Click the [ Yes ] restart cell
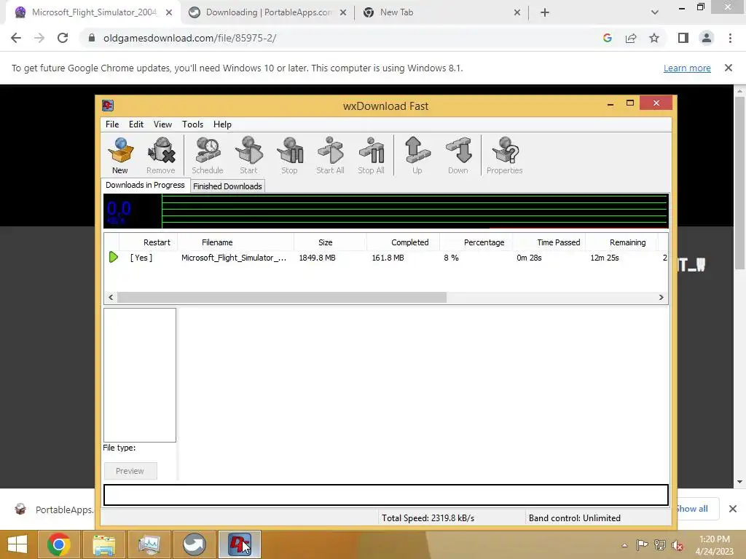746x559 pixels. coord(141,258)
